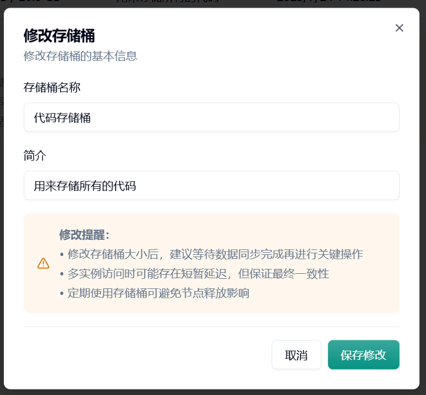The height and width of the screenshot is (395, 426).
Task: Click the reminder about node release impact
Action: pos(154,293)
